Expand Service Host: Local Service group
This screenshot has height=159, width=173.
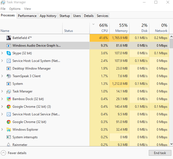(2, 114)
